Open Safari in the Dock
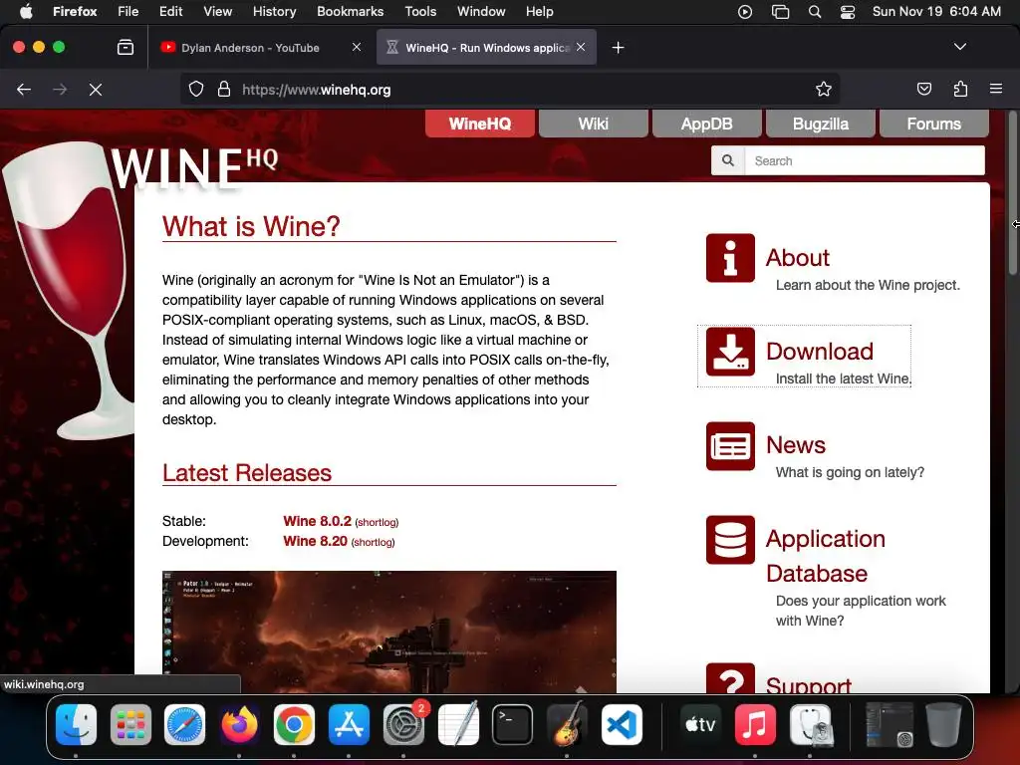1020x765 pixels. (x=184, y=725)
